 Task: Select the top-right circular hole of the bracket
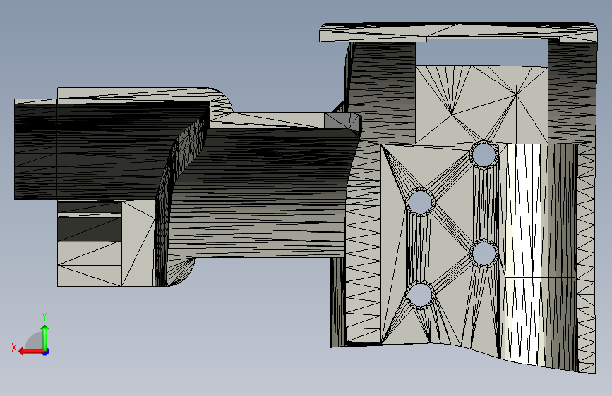coord(484,155)
